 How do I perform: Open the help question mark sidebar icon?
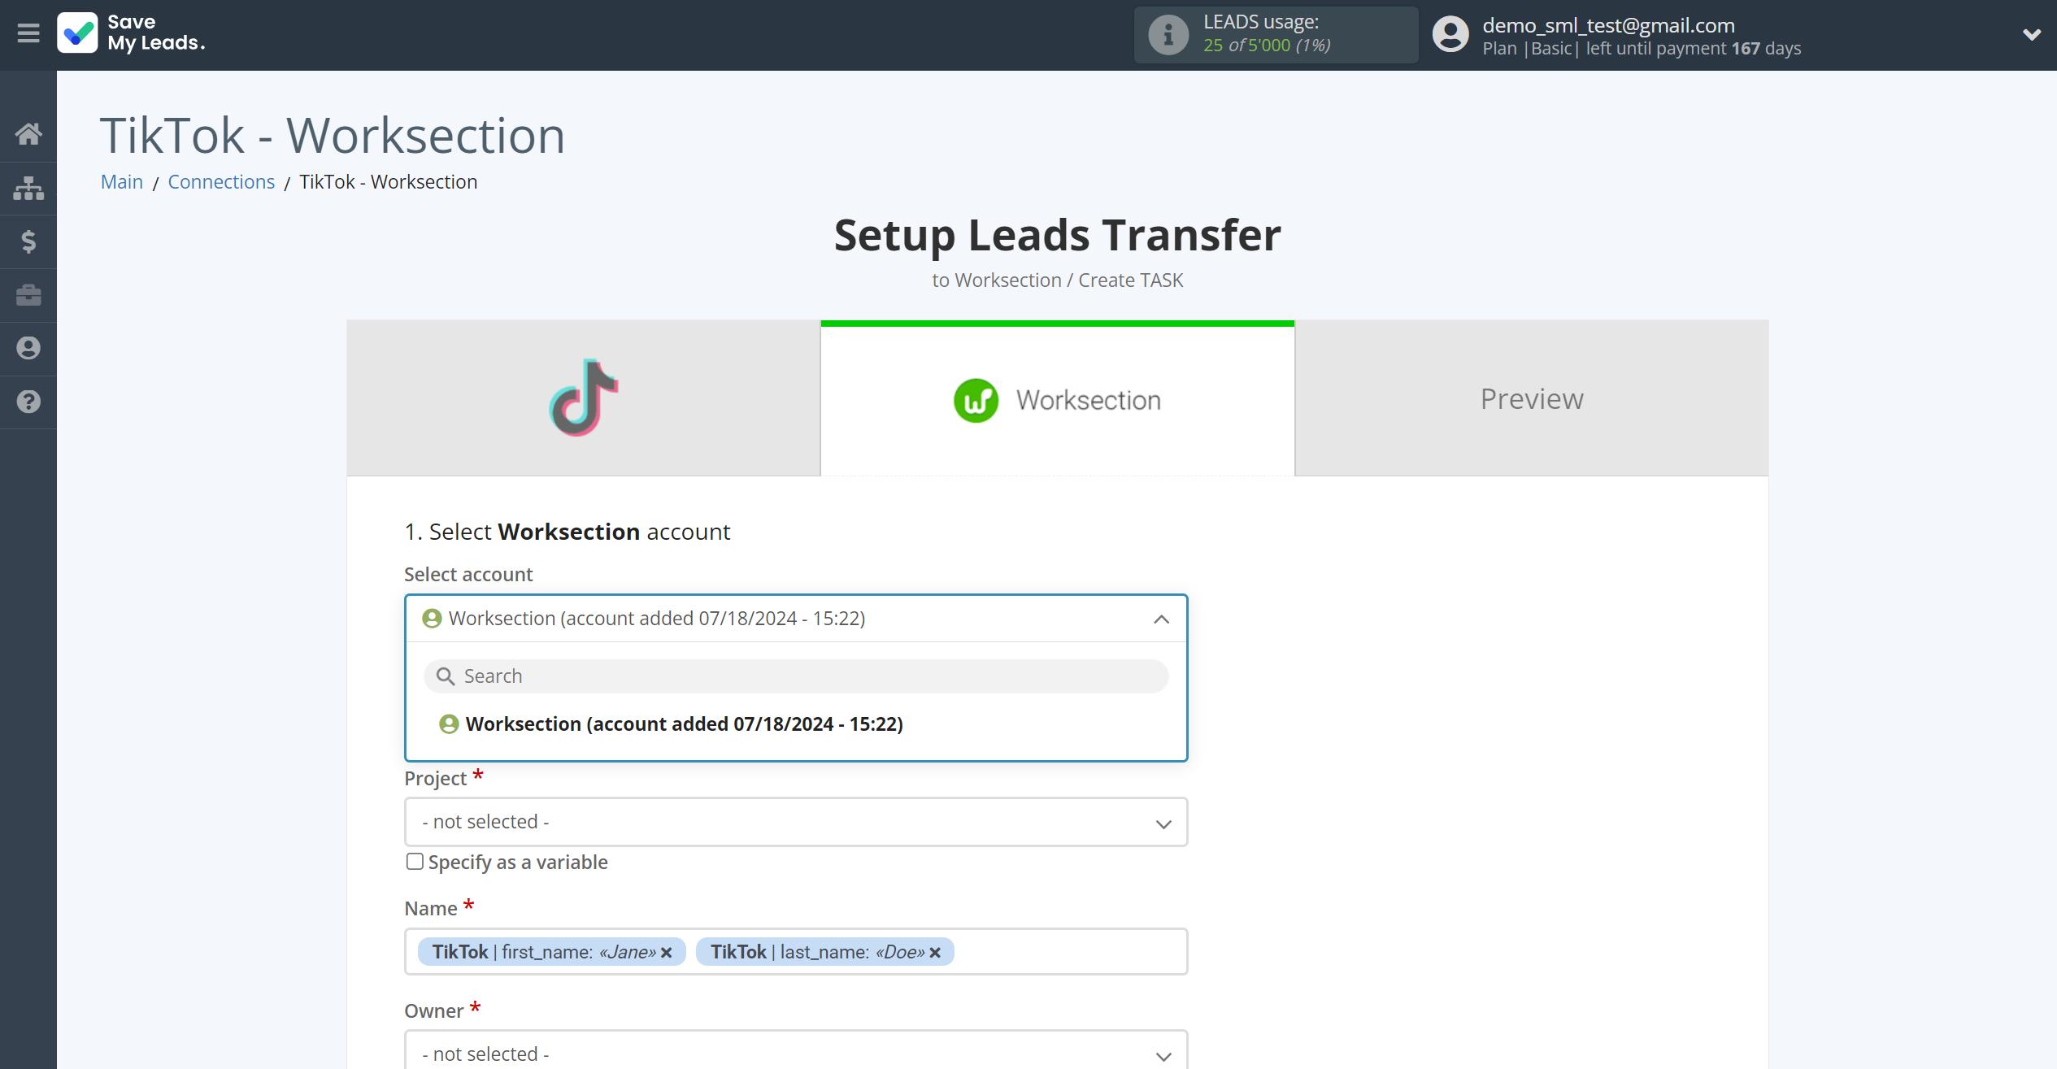click(28, 402)
